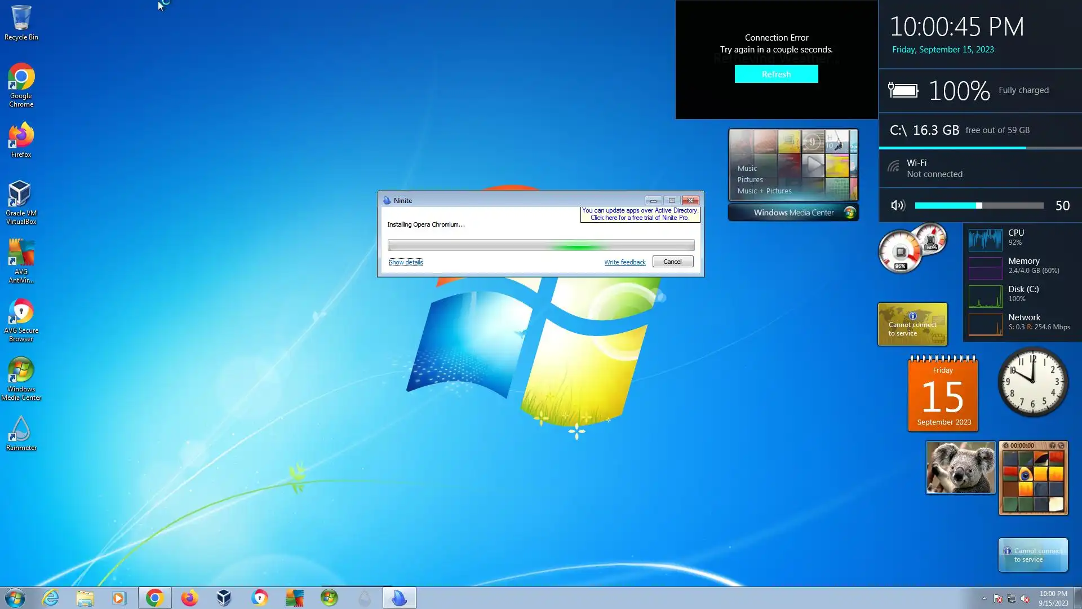The height and width of the screenshot is (609, 1082).
Task: Open Windows Start menu orb
Action: click(x=15, y=598)
